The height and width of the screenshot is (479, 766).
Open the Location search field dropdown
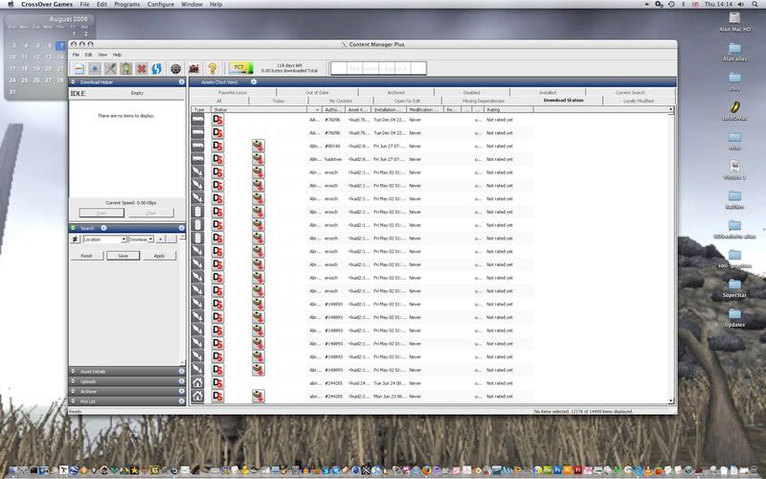pyautogui.click(x=104, y=239)
